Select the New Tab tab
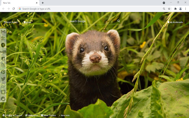189x118 pixels. tap(20, 3)
